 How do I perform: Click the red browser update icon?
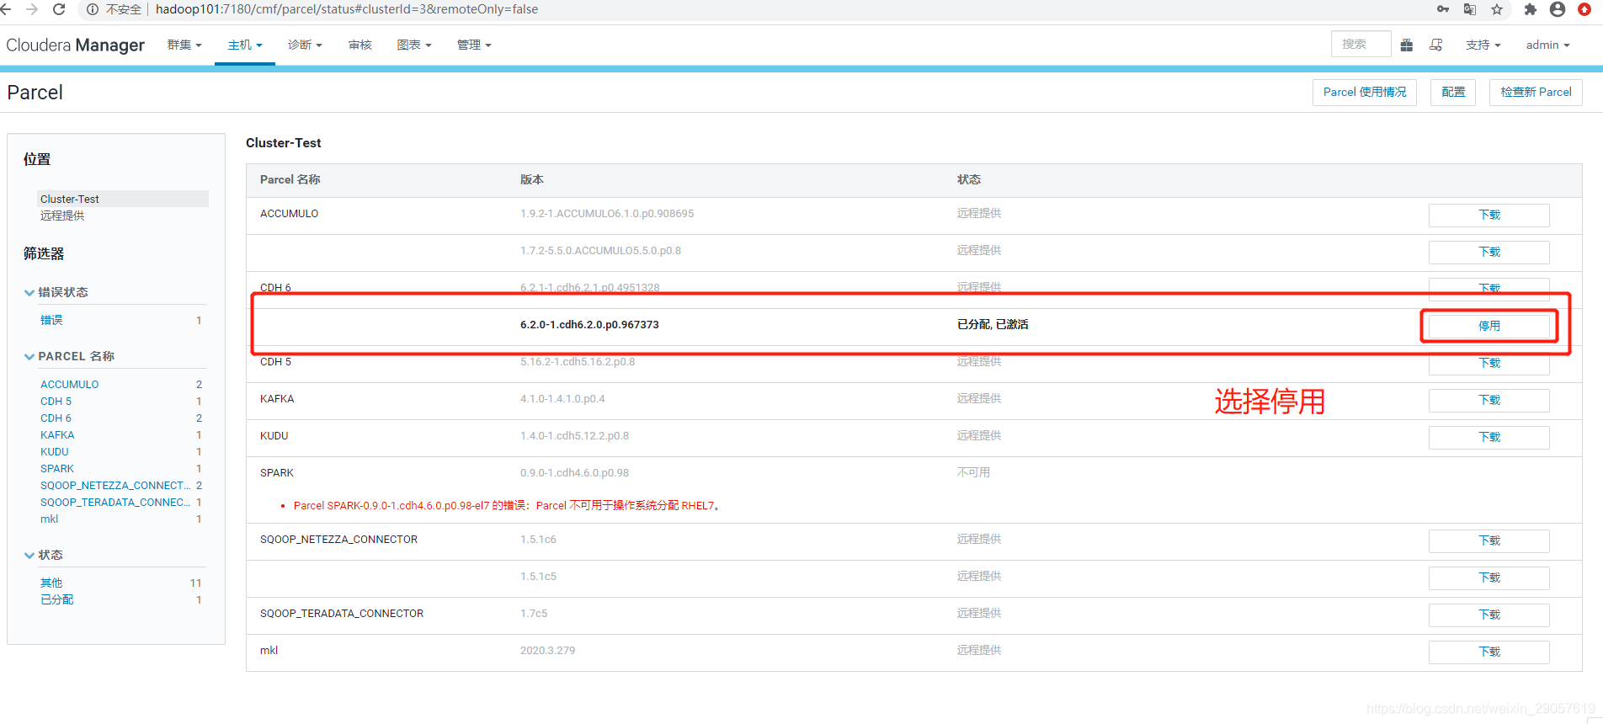(x=1584, y=9)
